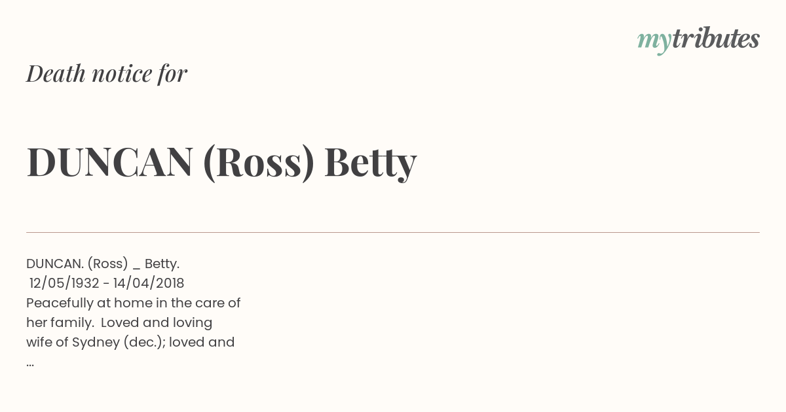This screenshot has width=786, height=412.
Task: Click the dark "tributes" part of logo
Action: pyautogui.click(x=716, y=39)
